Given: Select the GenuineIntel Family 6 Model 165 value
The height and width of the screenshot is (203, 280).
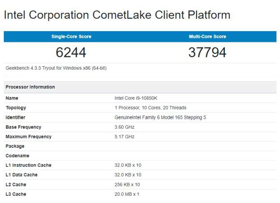Looking at the screenshot, I should [160, 117].
